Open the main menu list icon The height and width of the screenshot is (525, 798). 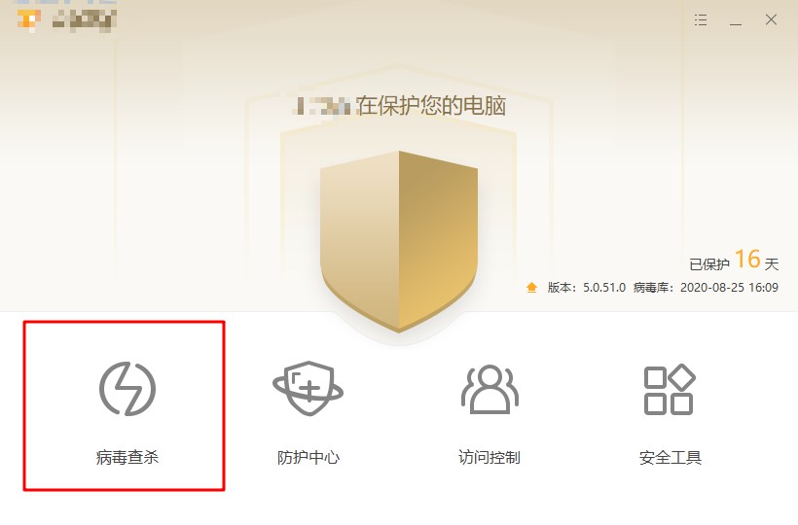coord(701,19)
